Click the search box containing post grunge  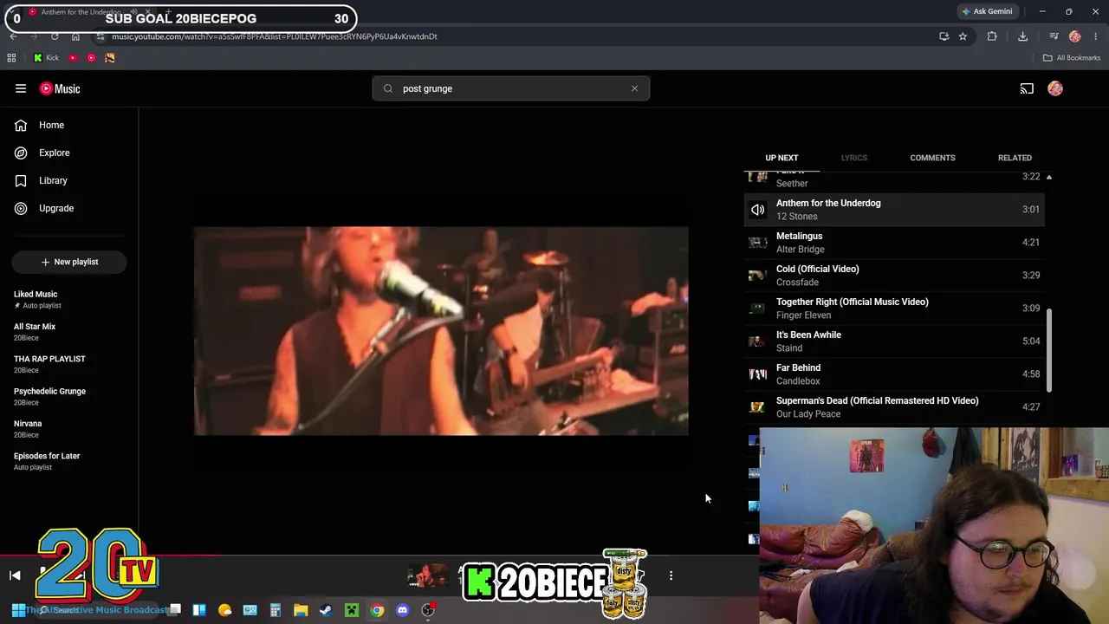(511, 88)
